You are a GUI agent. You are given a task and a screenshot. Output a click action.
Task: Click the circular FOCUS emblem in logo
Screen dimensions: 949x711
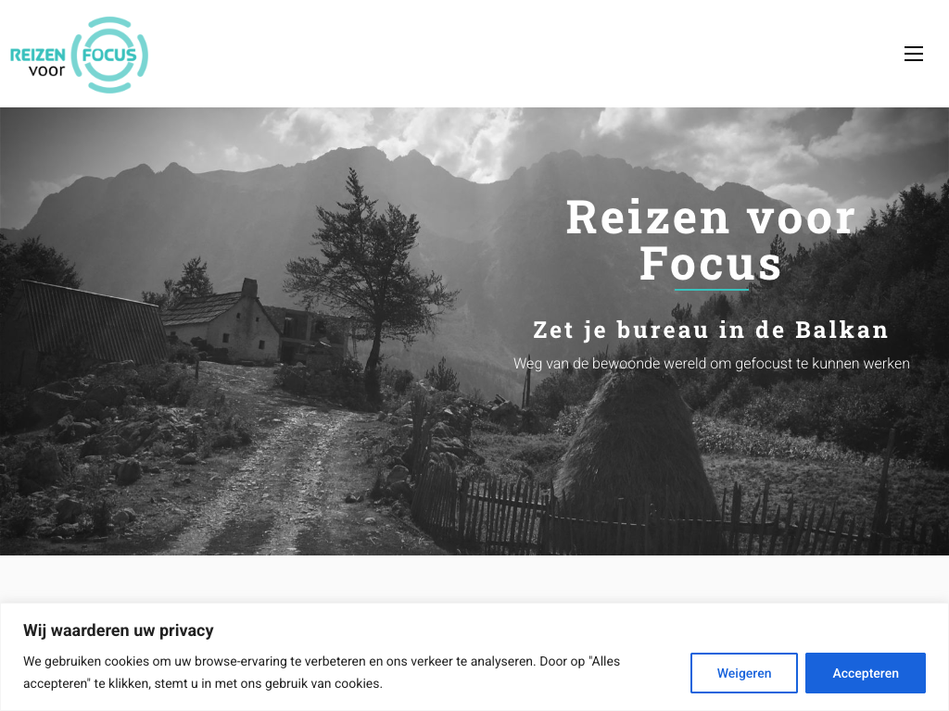(x=109, y=55)
